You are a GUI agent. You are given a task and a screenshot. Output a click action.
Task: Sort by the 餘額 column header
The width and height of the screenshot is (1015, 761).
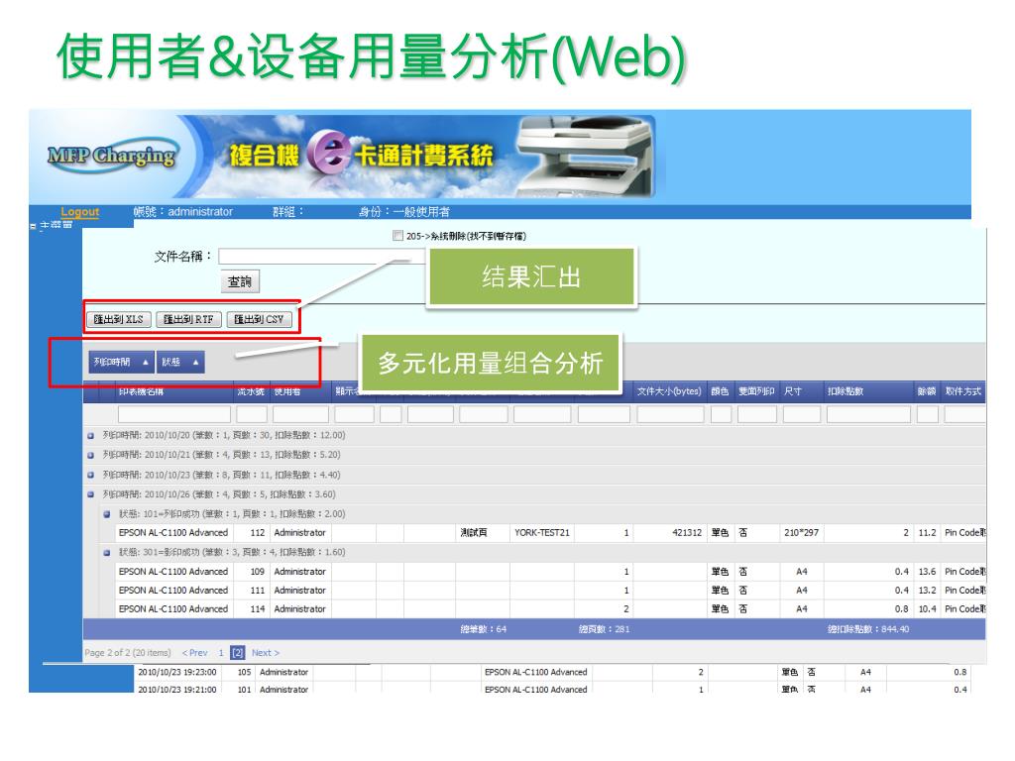(x=927, y=391)
